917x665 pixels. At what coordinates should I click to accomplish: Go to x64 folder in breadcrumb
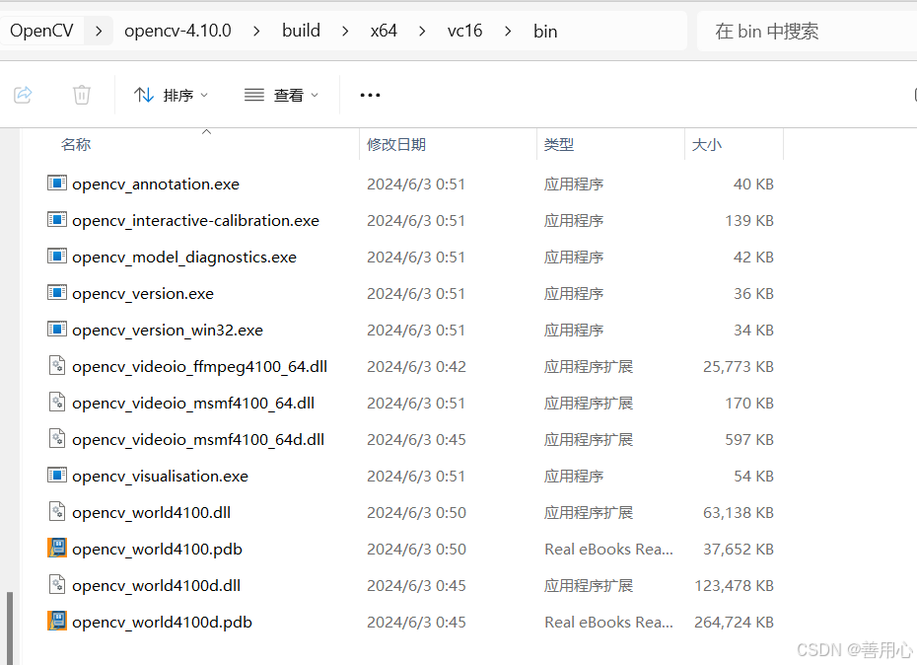click(x=384, y=31)
